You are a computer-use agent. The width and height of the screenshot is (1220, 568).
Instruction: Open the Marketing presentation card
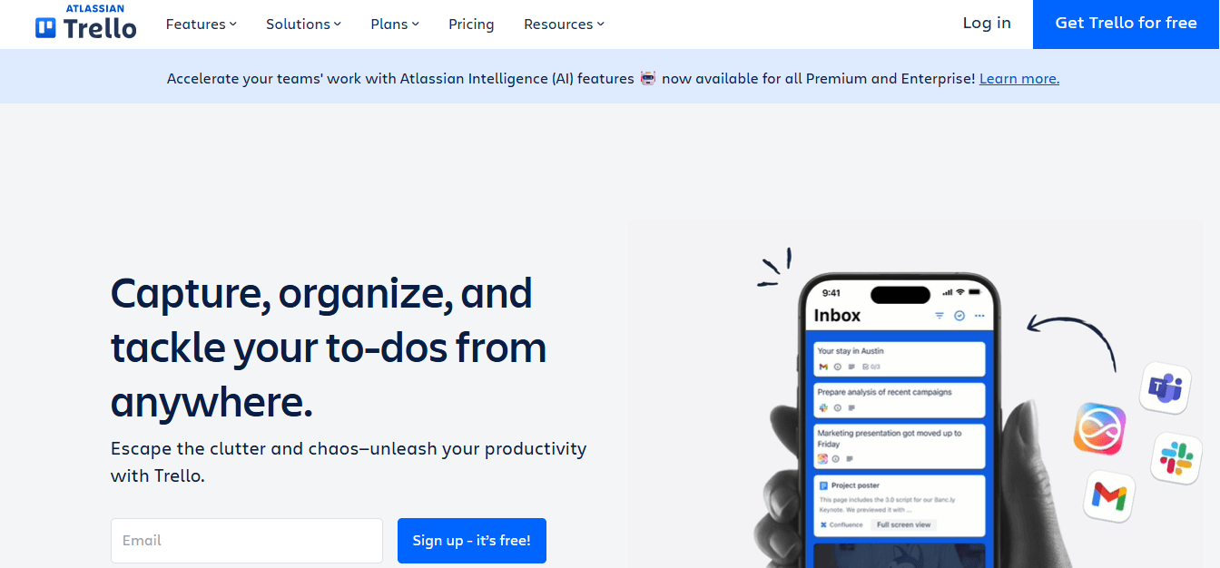[900, 446]
